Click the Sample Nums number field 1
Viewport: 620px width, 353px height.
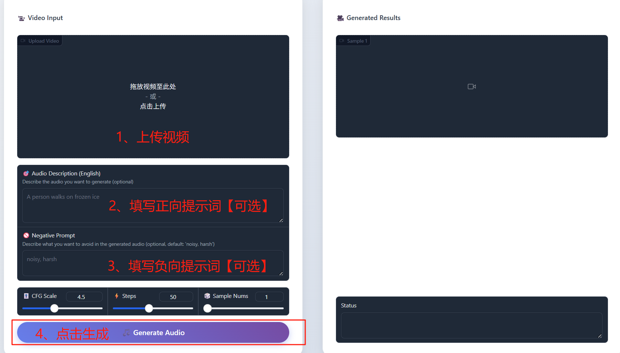pos(269,297)
